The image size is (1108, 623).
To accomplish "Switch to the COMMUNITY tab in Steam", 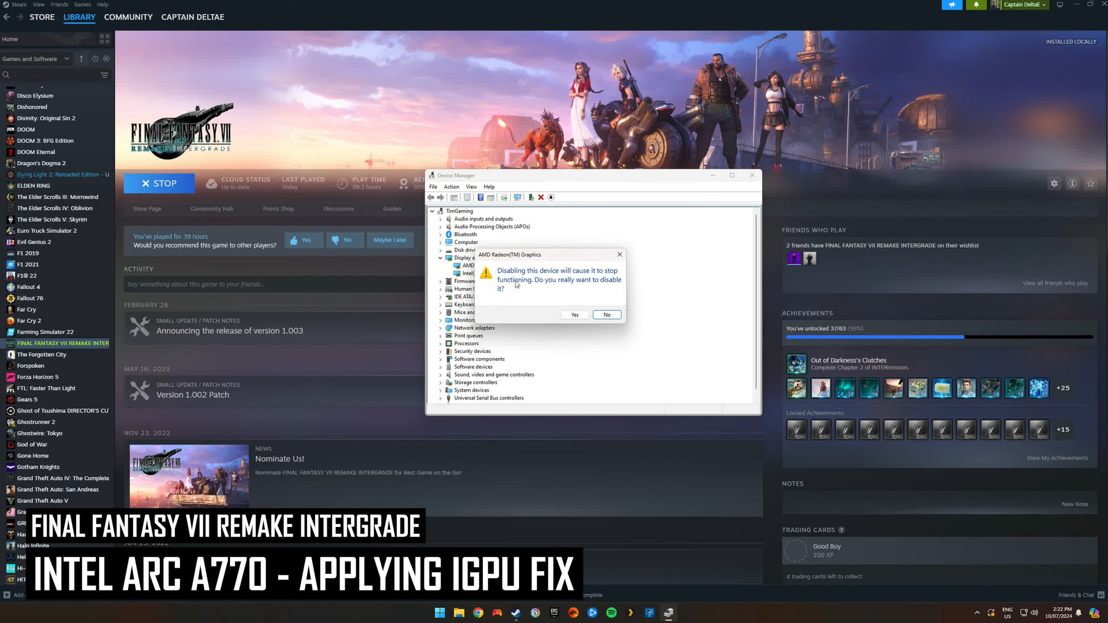I will click(128, 17).
